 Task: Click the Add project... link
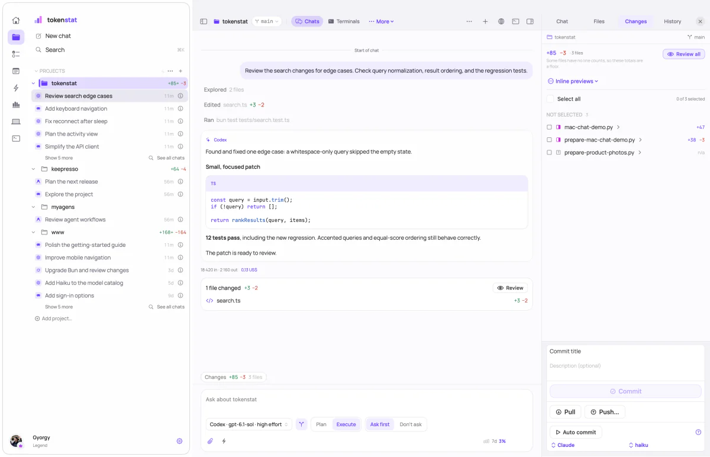click(x=53, y=318)
